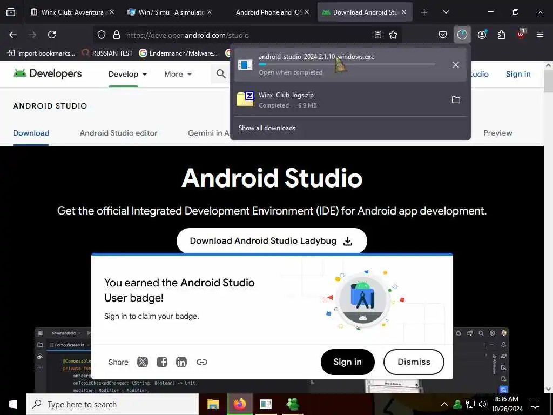Click the Developers site search magnifier

click(221, 73)
